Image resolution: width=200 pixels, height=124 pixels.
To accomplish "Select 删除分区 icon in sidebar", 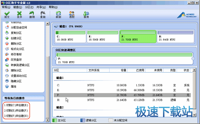I will [x=7, y=44].
